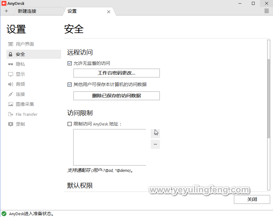
Task: Minimize the AnyDesk window
Action: (x=240, y=3)
